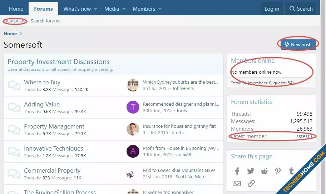Click the Members count 26,963
The height and width of the screenshot is (194, 326).
click(x=305, y=129)
